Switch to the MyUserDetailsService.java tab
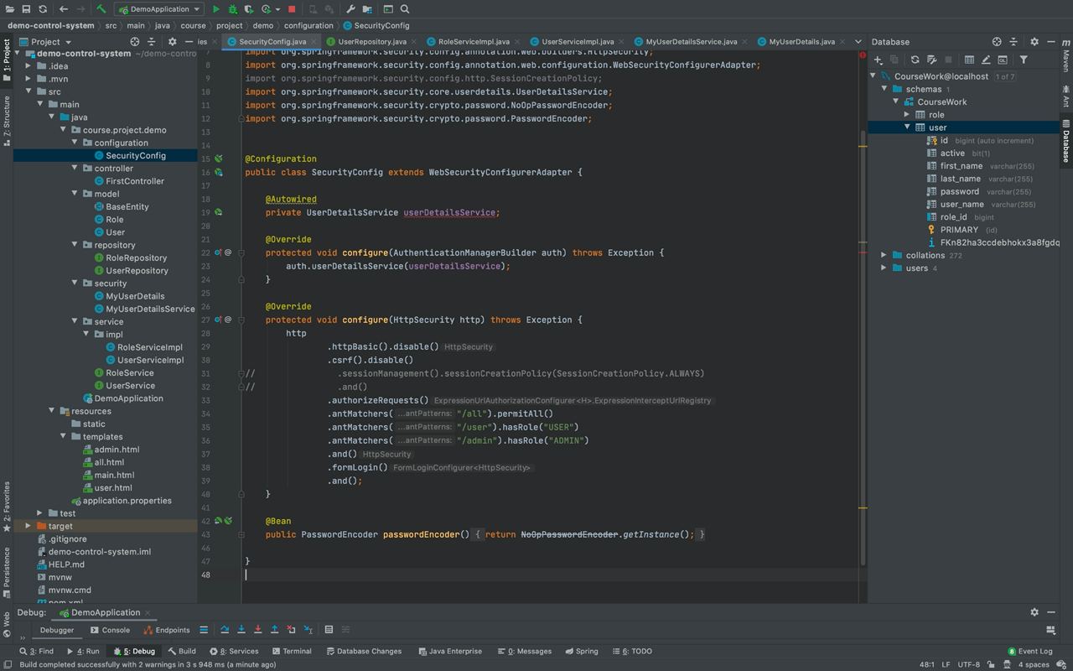This screenshot has height=671, width=1073. (692, 41)
